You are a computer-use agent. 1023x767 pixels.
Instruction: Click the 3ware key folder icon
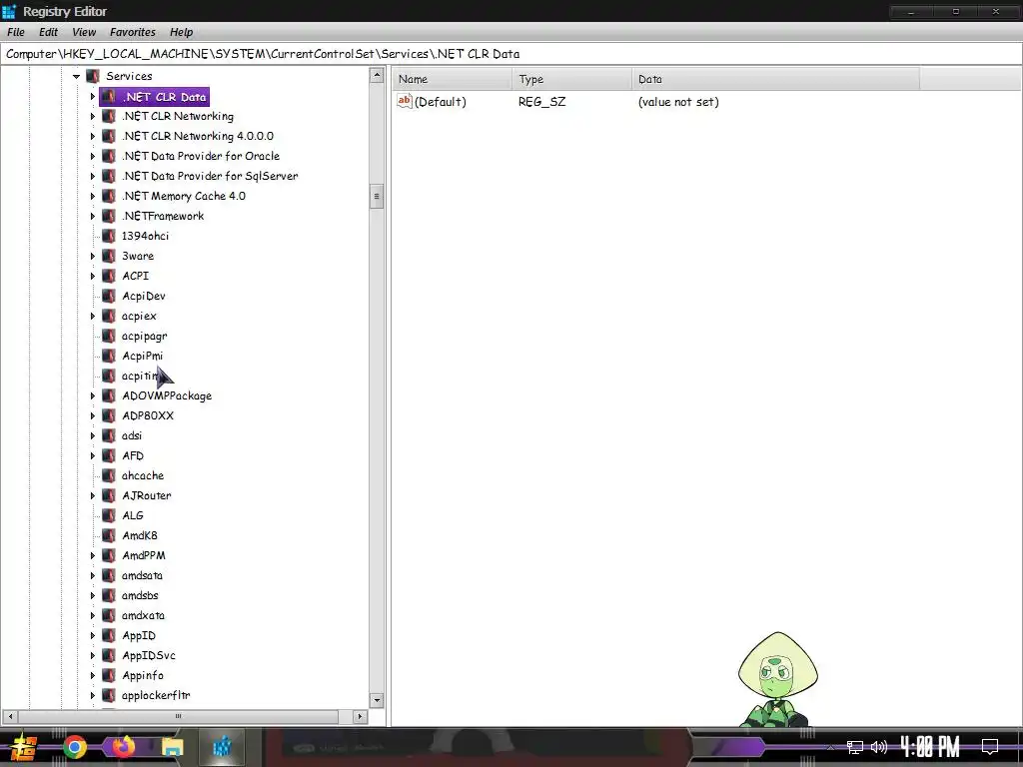click(x=109, y=256)
